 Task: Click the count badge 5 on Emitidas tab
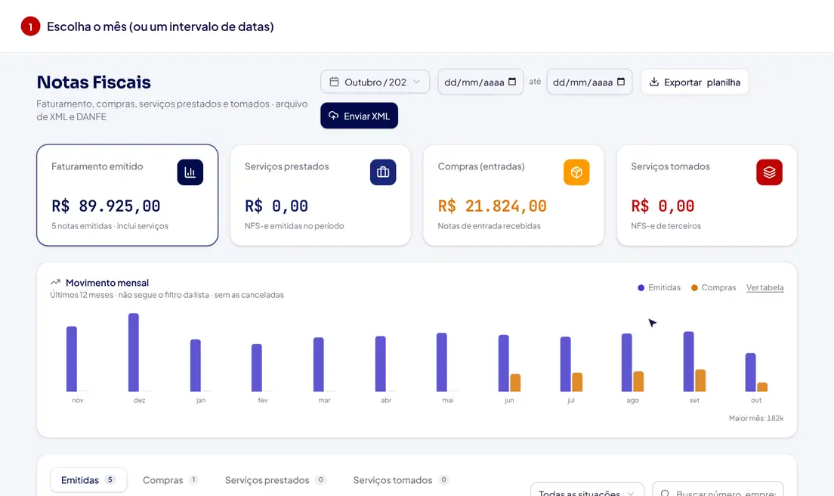click(x=110, y=479)
